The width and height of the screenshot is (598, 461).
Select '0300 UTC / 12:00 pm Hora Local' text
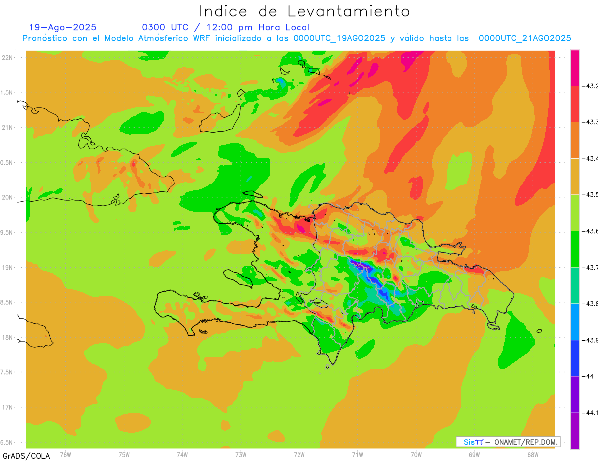[x=225, y=27]
